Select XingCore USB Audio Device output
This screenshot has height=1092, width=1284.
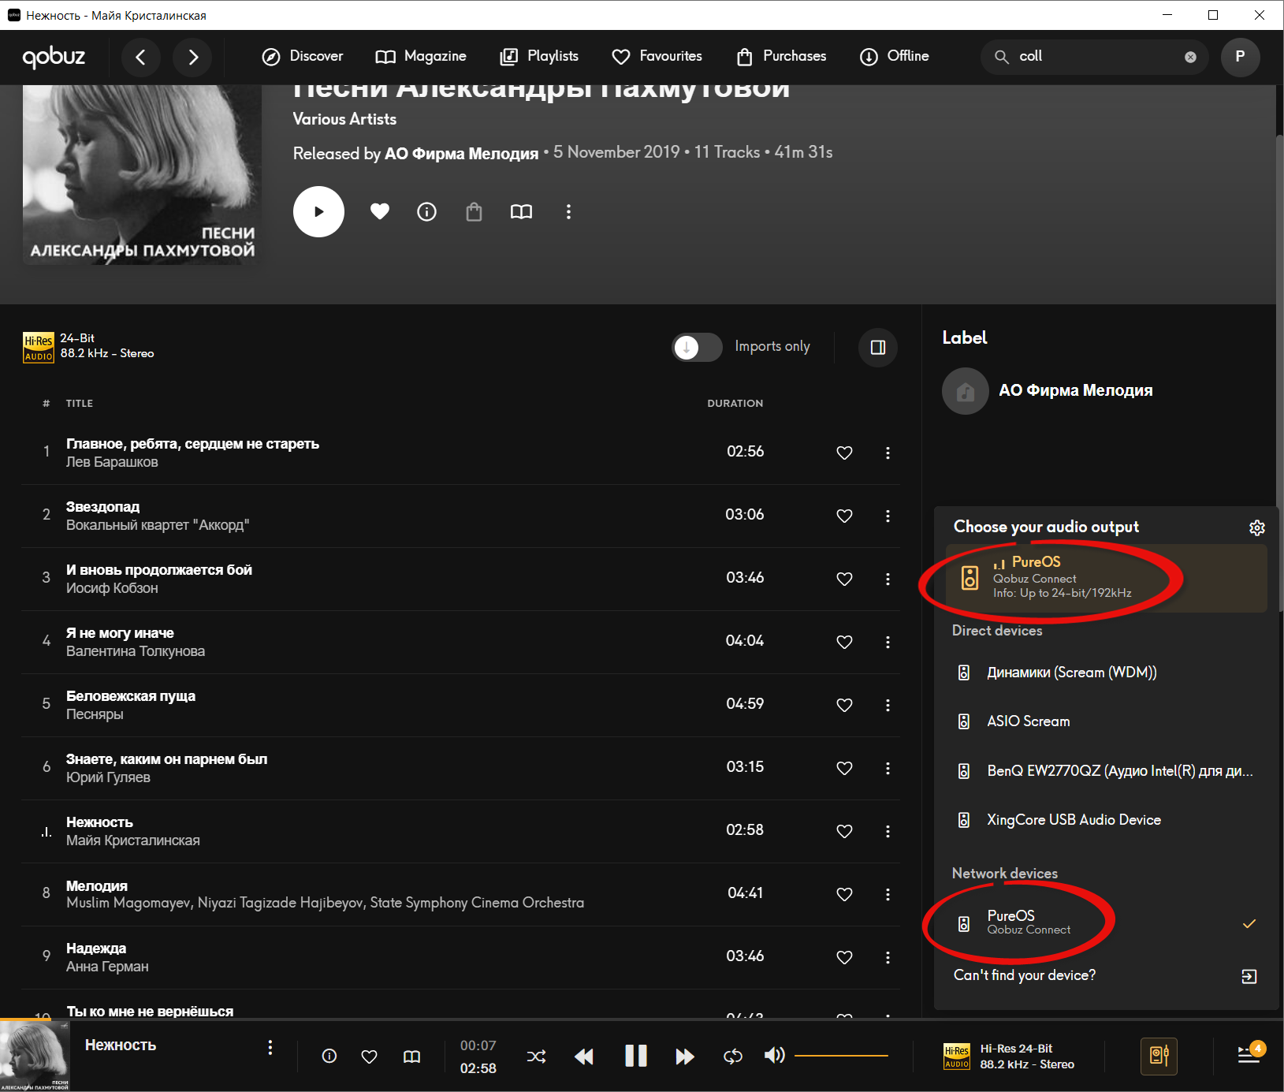coord(1106,820)
